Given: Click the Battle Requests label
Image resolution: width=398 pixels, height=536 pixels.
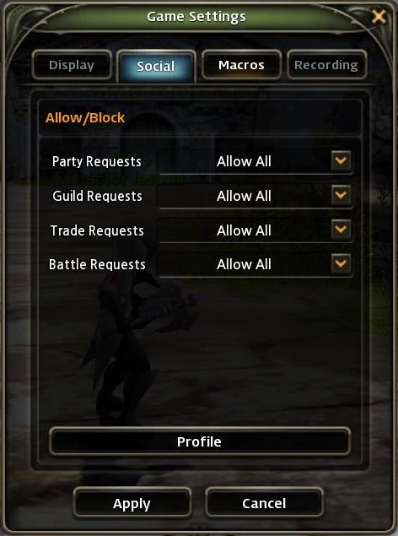Looking at the screenshot, I should [97, 264].
